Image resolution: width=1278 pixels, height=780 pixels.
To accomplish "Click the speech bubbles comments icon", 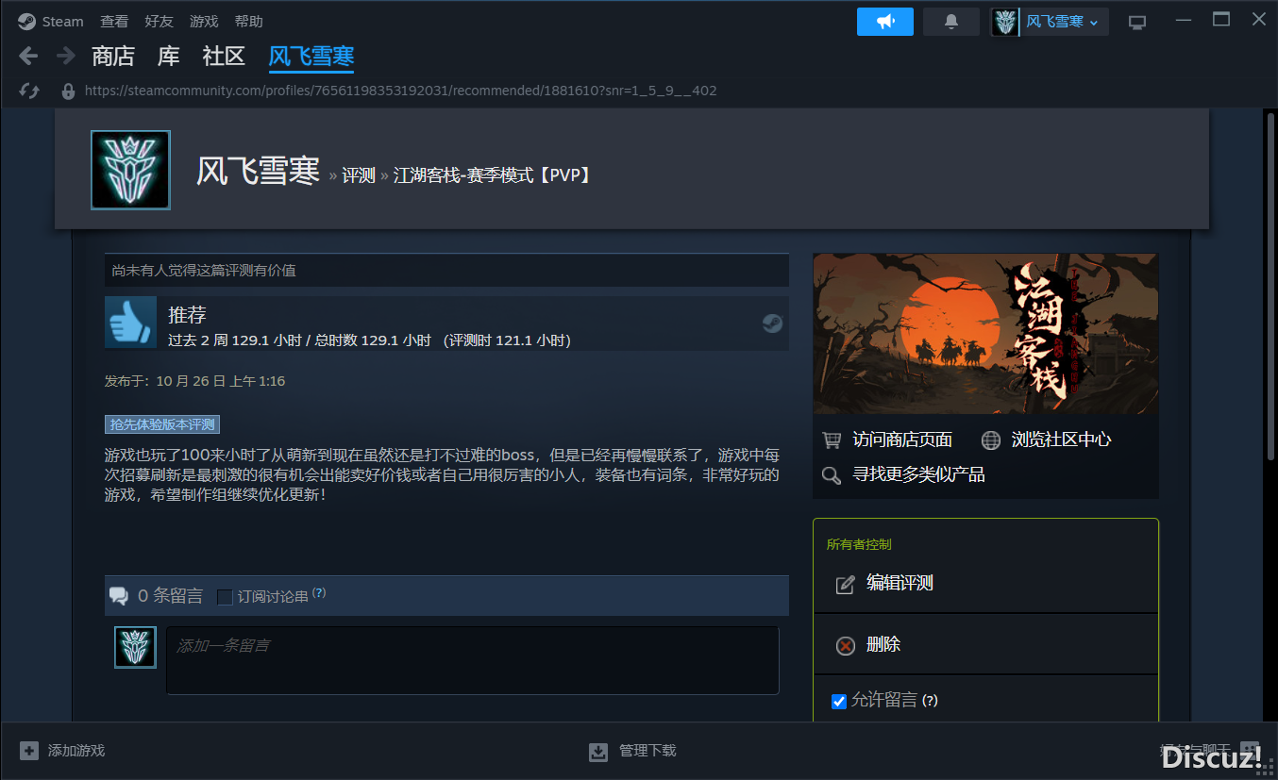I will tap(119, 596).
